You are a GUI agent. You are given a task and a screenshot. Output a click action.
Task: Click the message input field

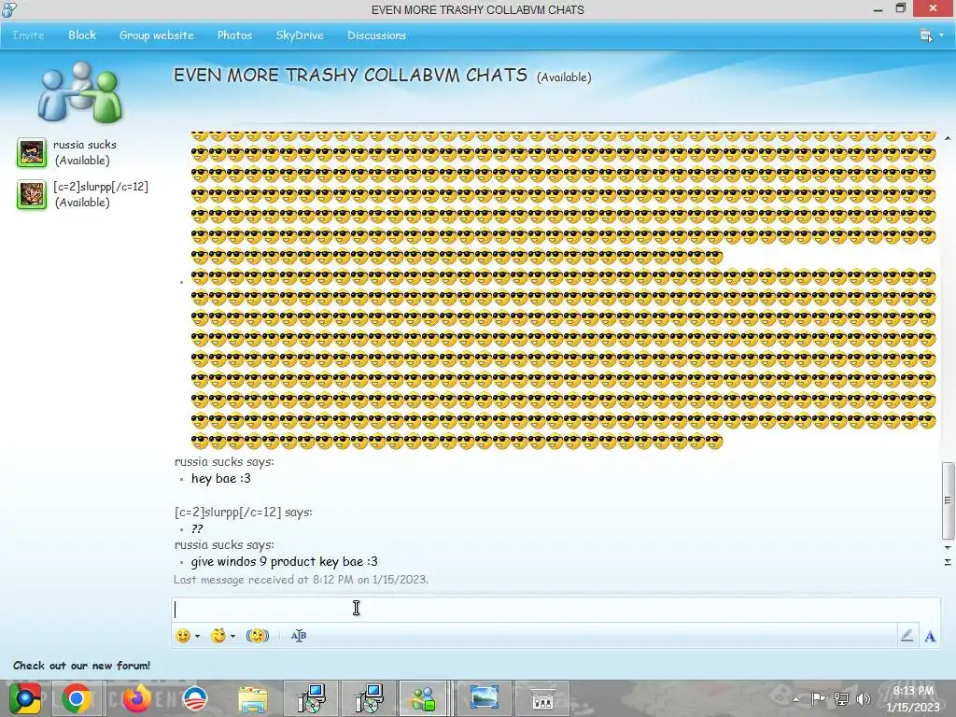(555, 609)
